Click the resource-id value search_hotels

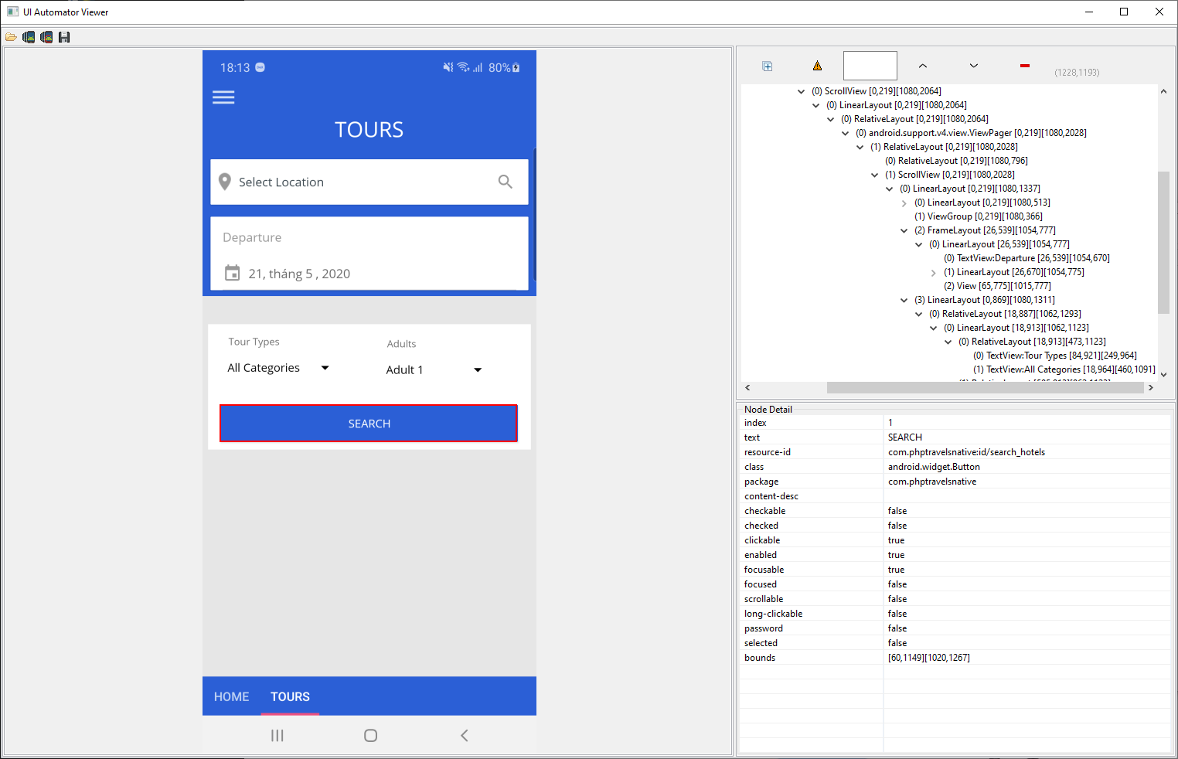click(x=966, y=452)
